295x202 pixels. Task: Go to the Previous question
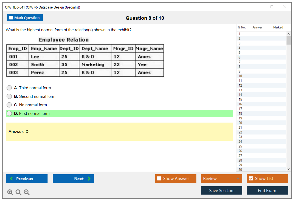pyautogui.click(x=27, y=179)
